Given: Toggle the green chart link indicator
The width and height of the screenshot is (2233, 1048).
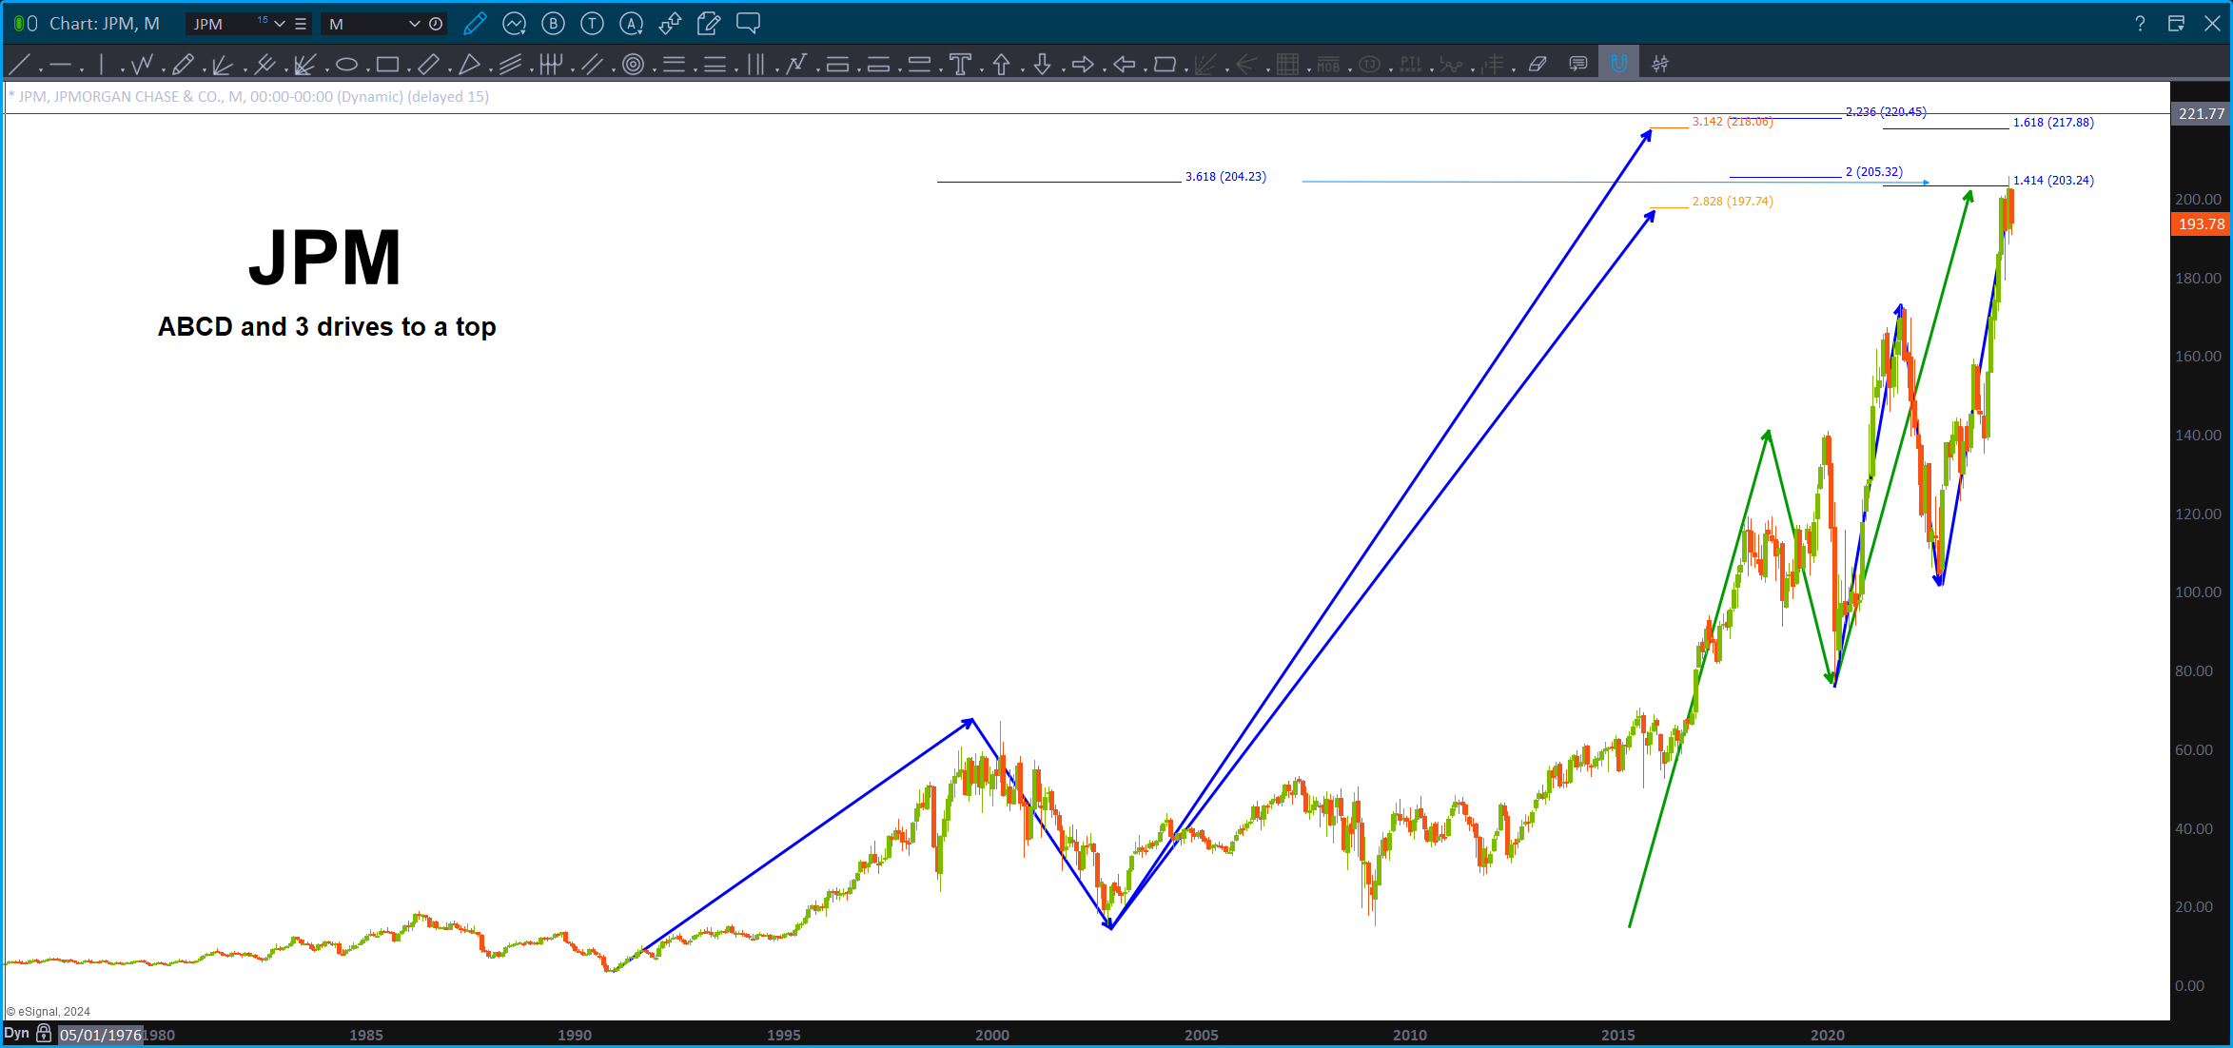Looking at the screenshot, I should [x=19, y=24].
